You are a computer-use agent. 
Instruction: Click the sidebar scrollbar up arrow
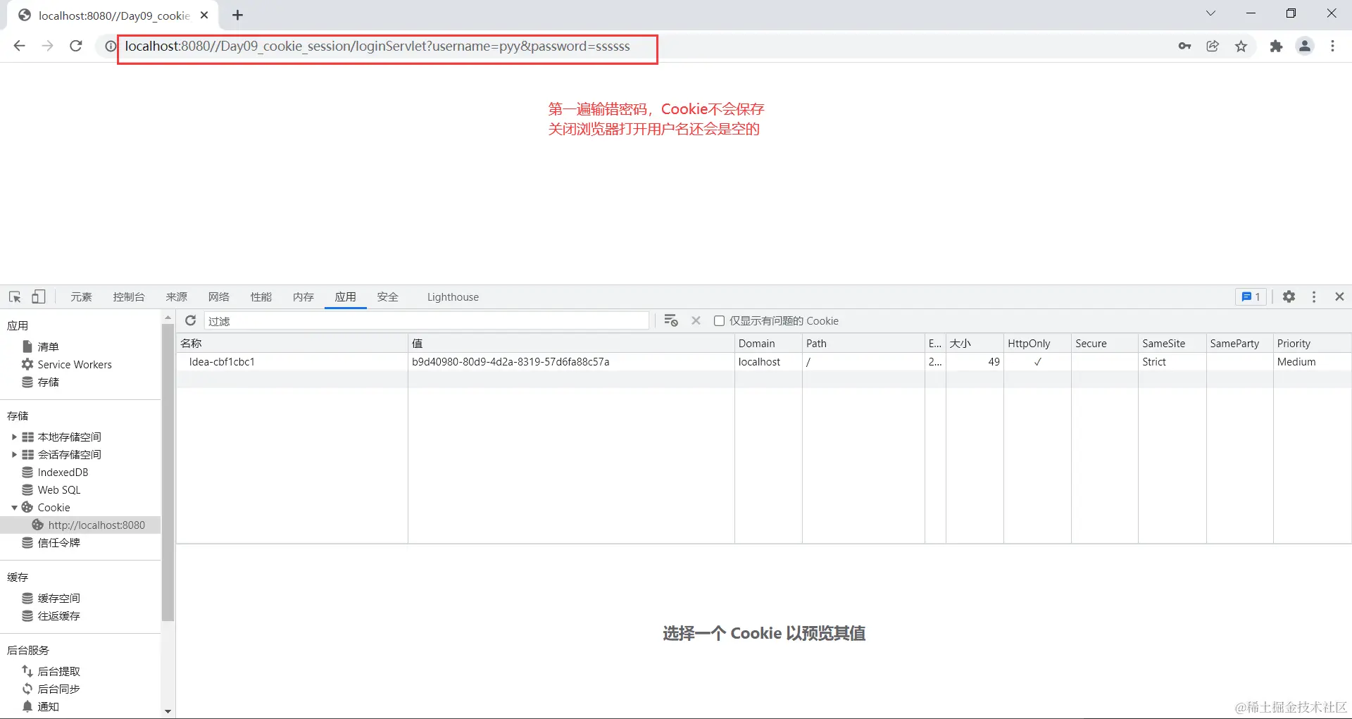point(168,318)
